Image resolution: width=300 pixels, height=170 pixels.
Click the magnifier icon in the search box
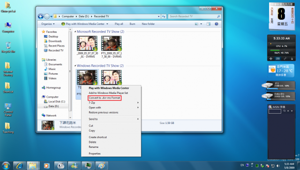tap(218, 16)
